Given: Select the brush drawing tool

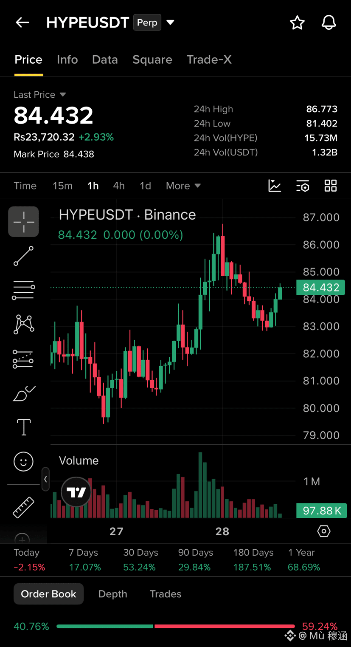Looking at the screenshot, I should point(24,393).
